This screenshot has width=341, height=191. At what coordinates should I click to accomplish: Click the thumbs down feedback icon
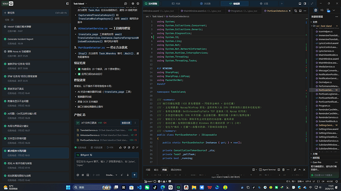tap(125, 148)
